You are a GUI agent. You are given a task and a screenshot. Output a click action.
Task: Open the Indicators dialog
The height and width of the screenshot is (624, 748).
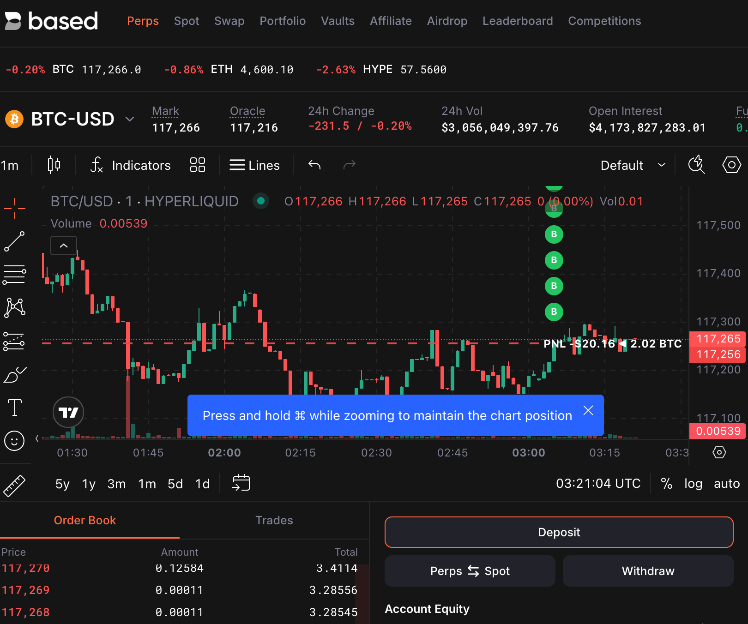click(x=131, y=165)
